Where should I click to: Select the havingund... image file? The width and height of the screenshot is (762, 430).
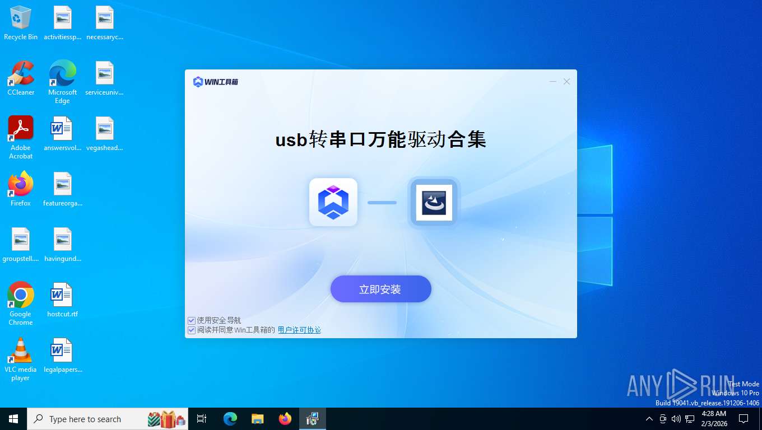pyautogui.click(x=63, y=245)
